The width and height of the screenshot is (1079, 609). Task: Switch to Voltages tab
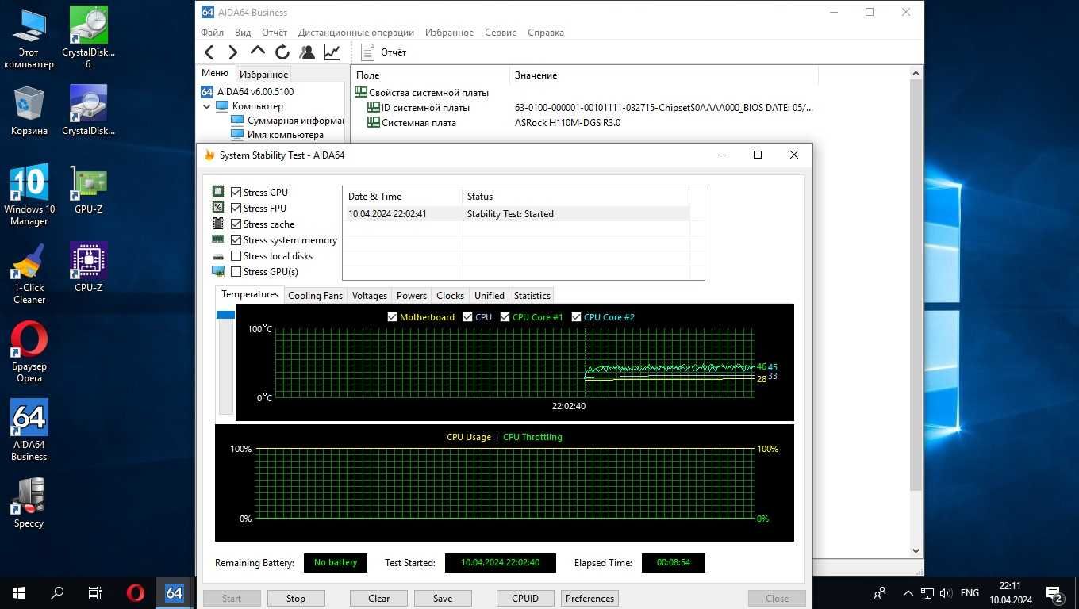click(x=370, y=296)
